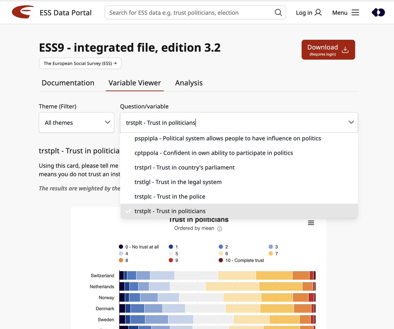
Task: Click the search magnifier icon
Action: click(x=278, y=12)
